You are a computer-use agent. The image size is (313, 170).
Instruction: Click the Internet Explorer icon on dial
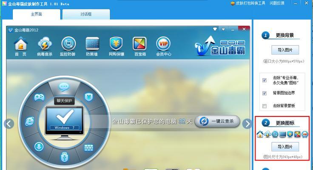pyautogui.click(x=29, y=121)
